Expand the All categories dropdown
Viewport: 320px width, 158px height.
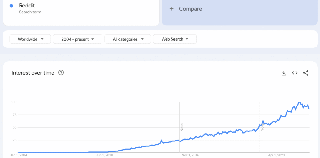click(128, 39)
